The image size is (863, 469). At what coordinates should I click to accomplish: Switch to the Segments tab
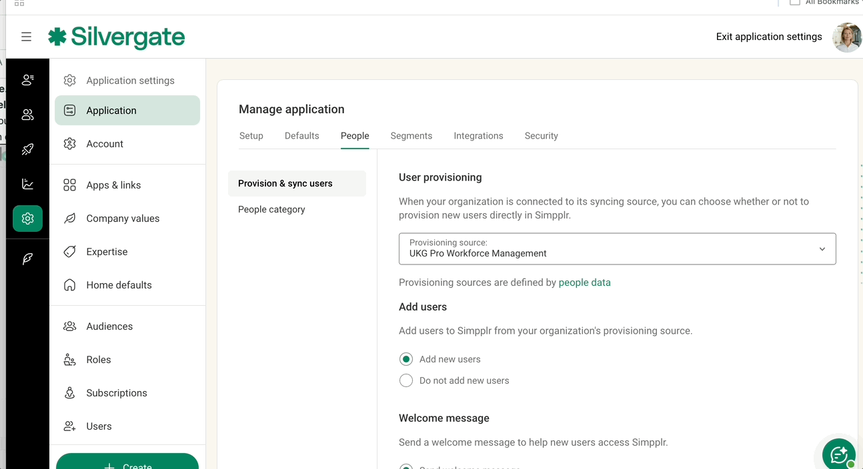point(411,135)
